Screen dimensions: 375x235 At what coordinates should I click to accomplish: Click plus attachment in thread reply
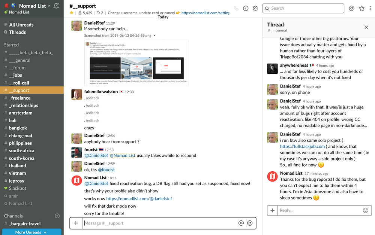tap(272, 210)
